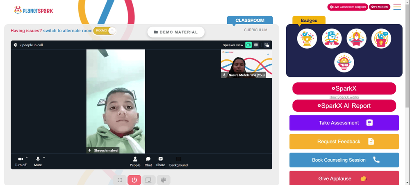Mute the microphone

click(38, 162)
